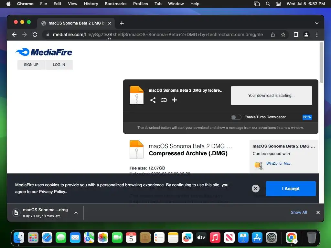Click Chrome icon in the Dock
This screenshot has width=331, height=248.
click(291, 238)
